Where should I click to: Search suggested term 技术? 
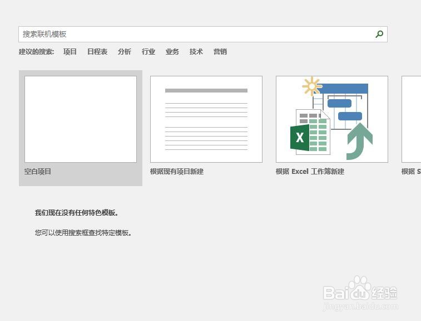click(196, 51)
